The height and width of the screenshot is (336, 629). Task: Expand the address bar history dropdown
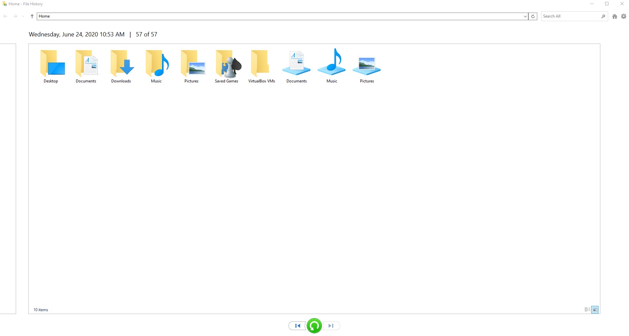(x=525, y=16)
